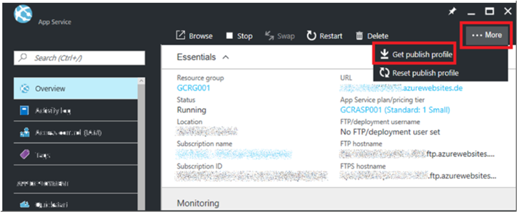Click the Restart circular arrow icon

[311, 35]
